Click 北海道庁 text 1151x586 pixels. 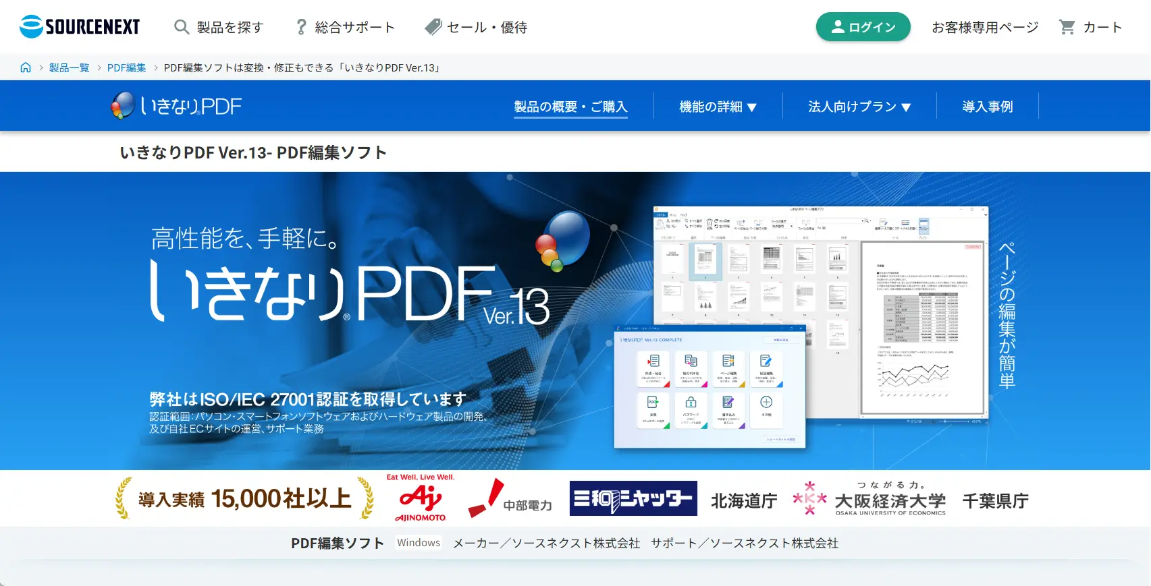point(744,500)
